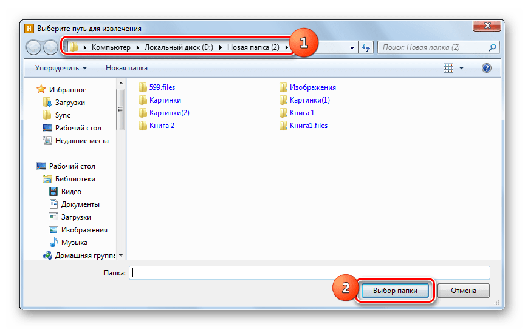Screen dimensions: 525x330
Task: Expand arrow before Компьютер in breadcrumb
Action: click(84, 47)
